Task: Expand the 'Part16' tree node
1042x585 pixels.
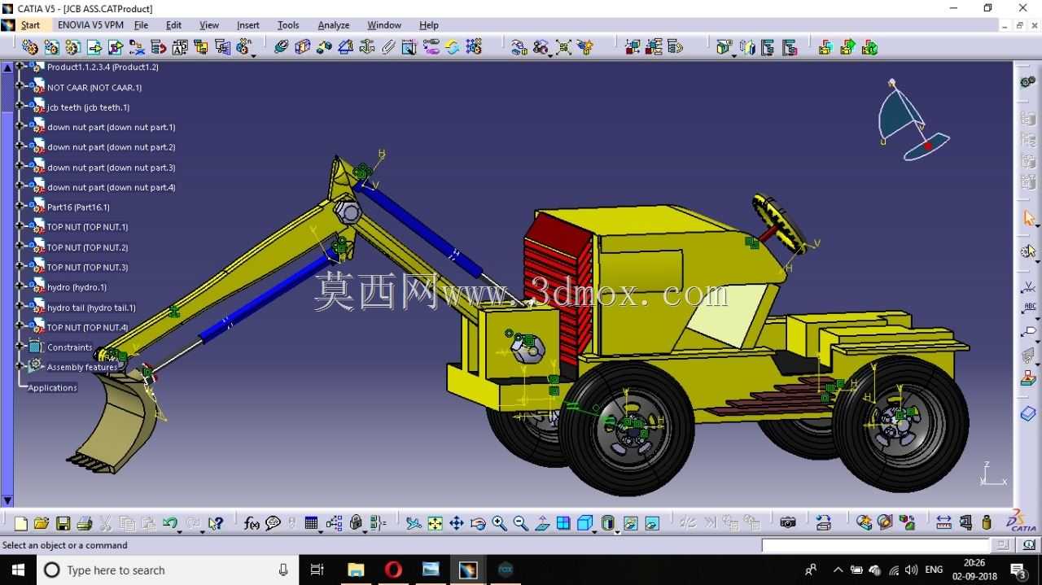Action: (20, 207)
